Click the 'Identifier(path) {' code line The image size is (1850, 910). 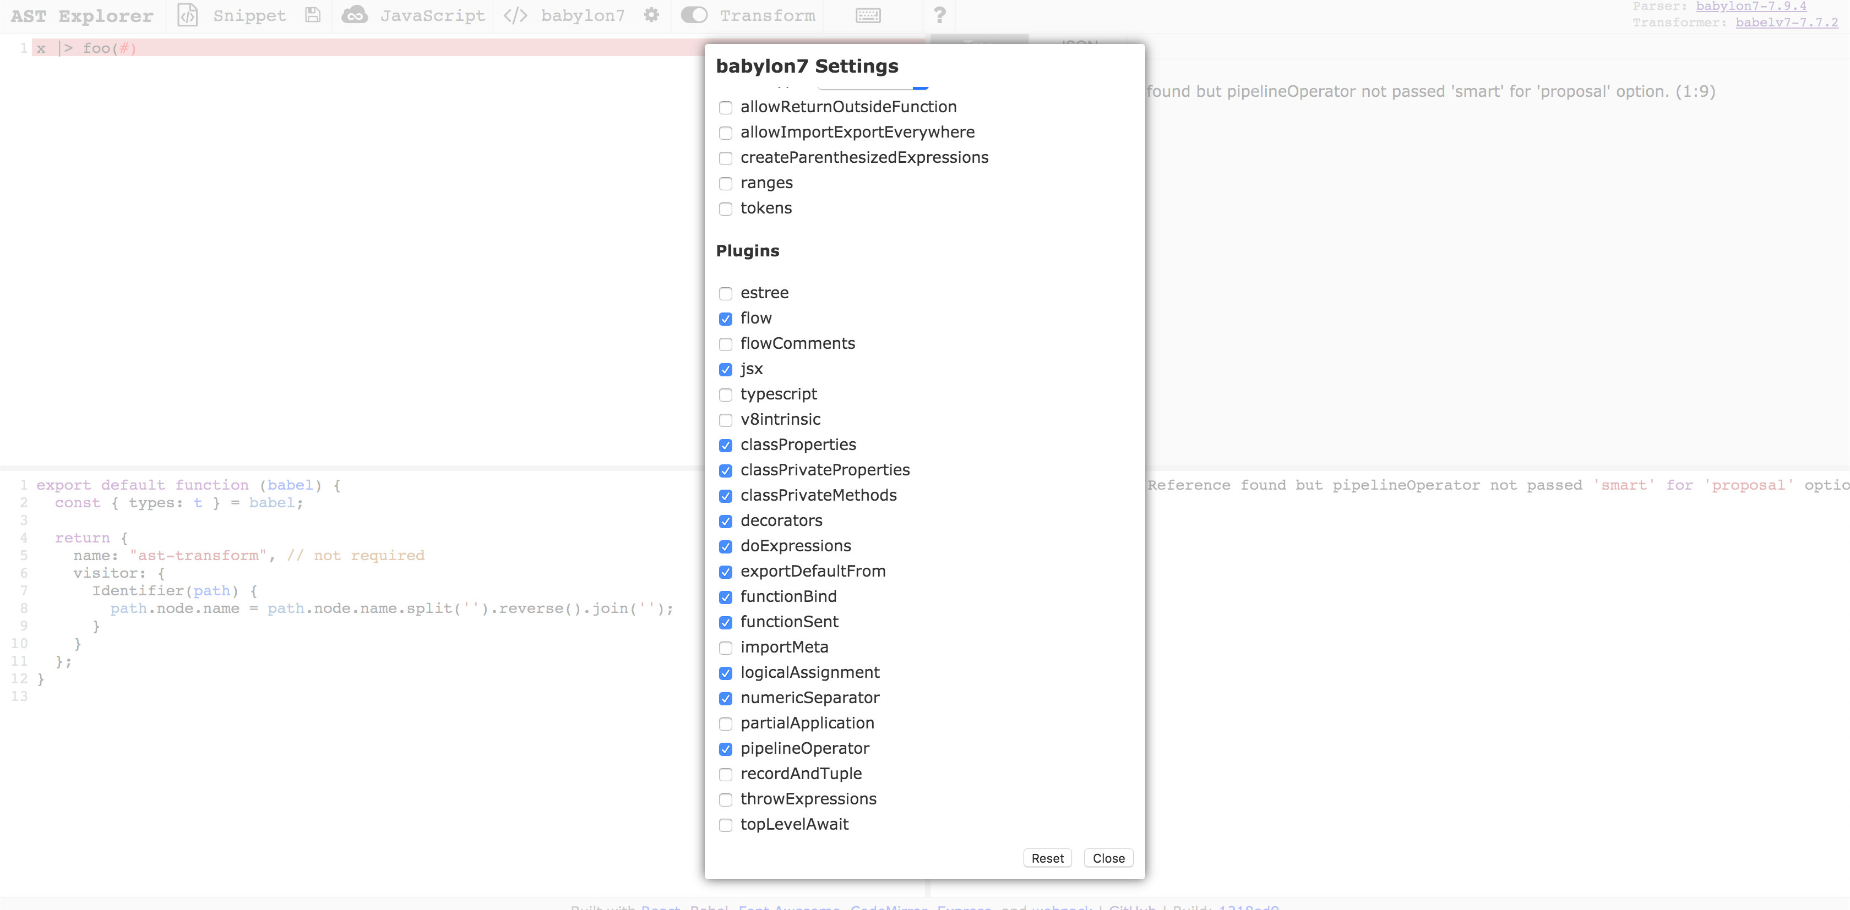(175, 591)
